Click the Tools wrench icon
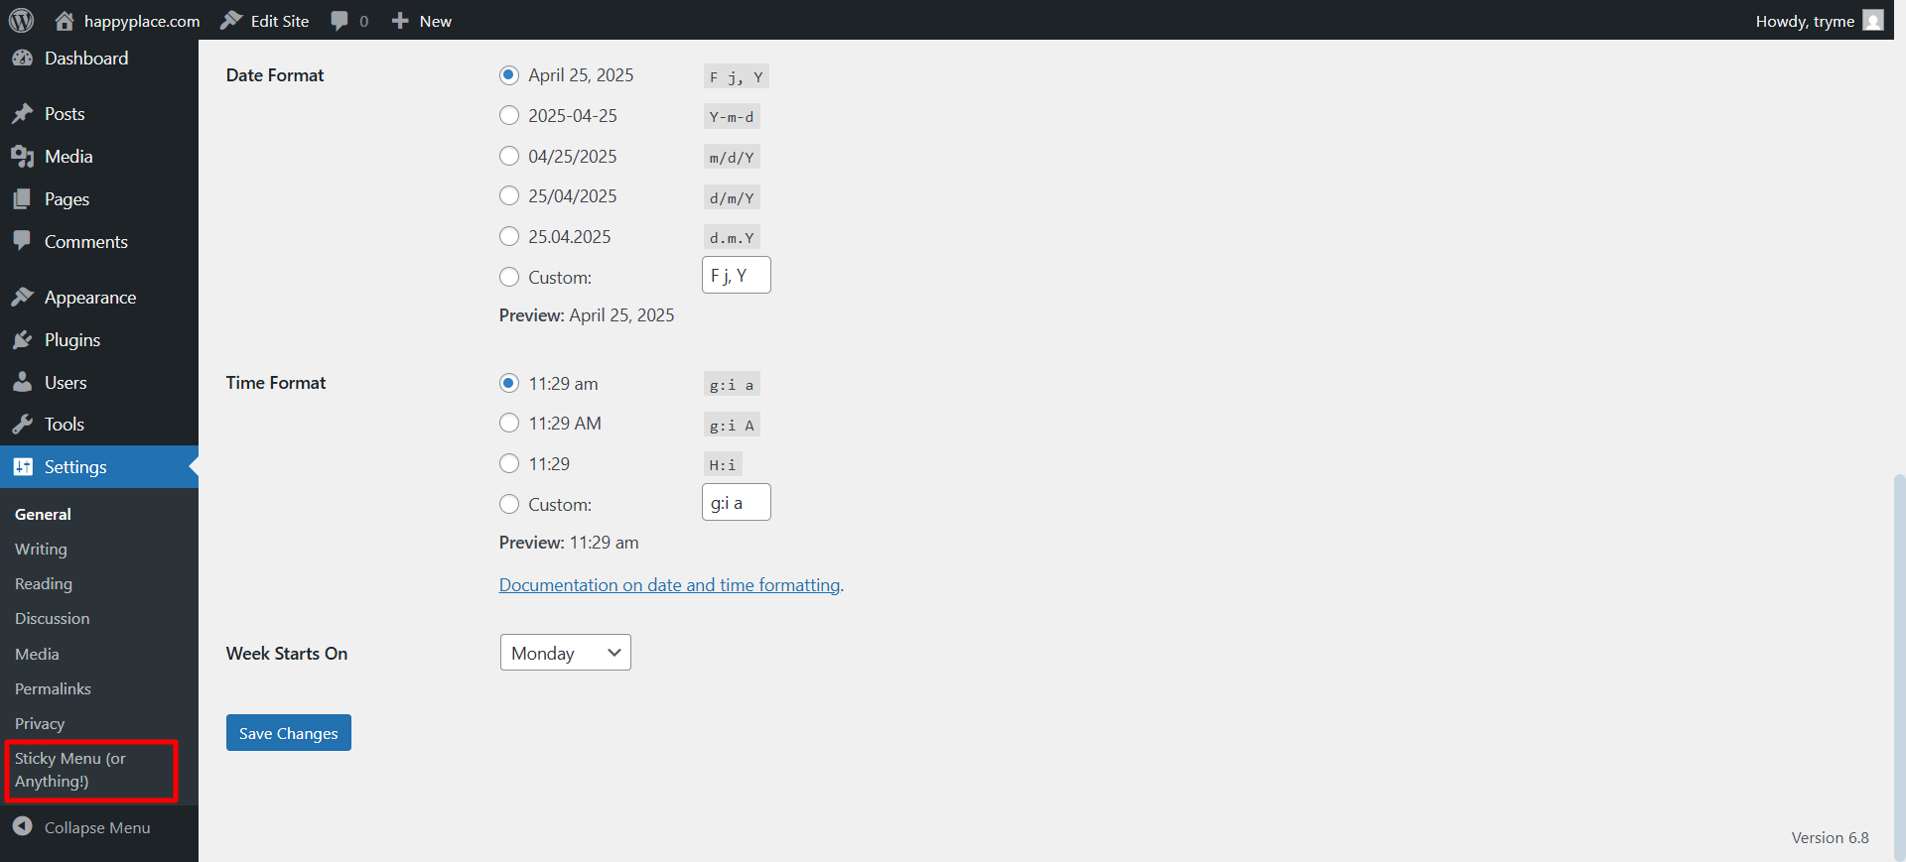 23,425
